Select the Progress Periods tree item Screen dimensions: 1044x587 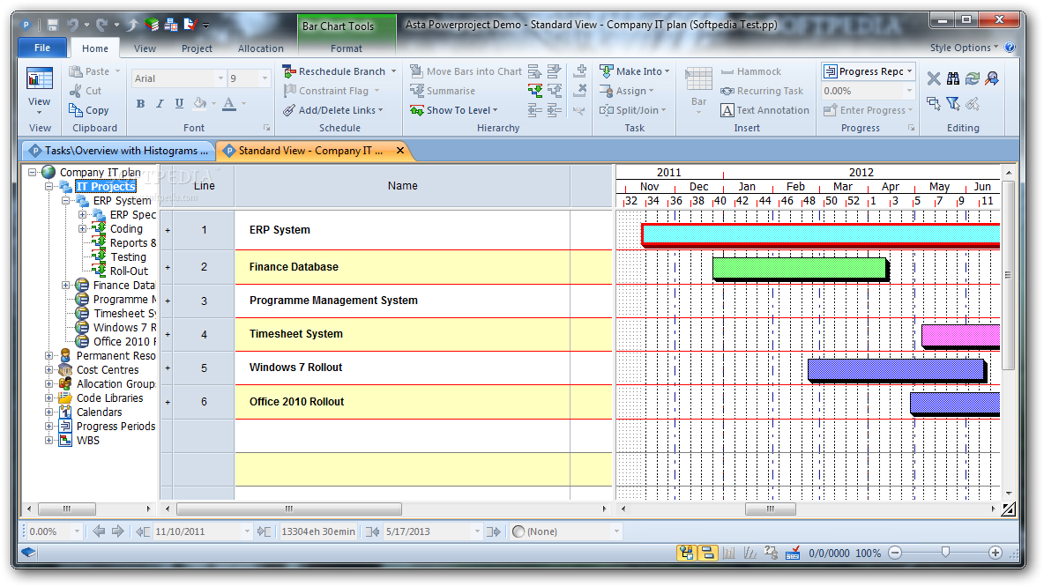coord(116,426)
